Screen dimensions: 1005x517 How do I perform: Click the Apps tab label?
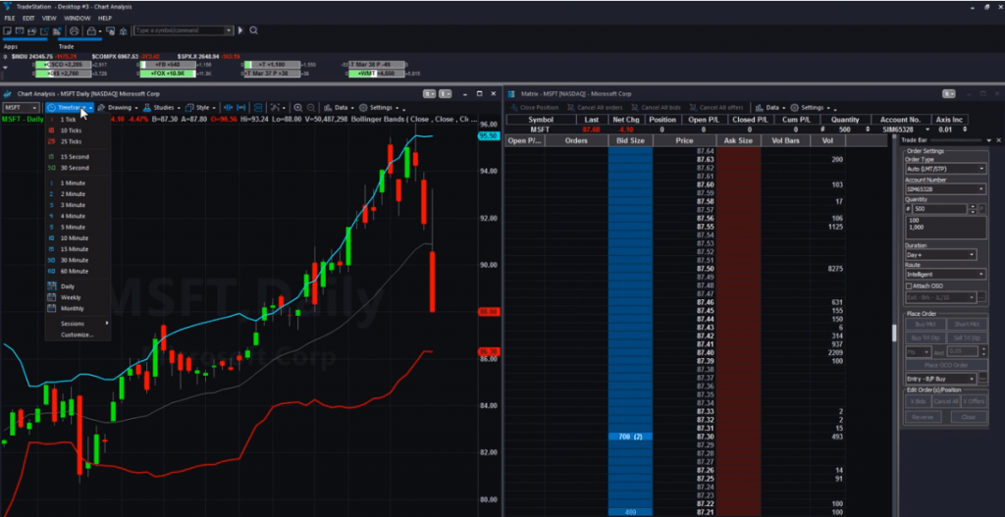pyautogui.click(x=10, y=47)
